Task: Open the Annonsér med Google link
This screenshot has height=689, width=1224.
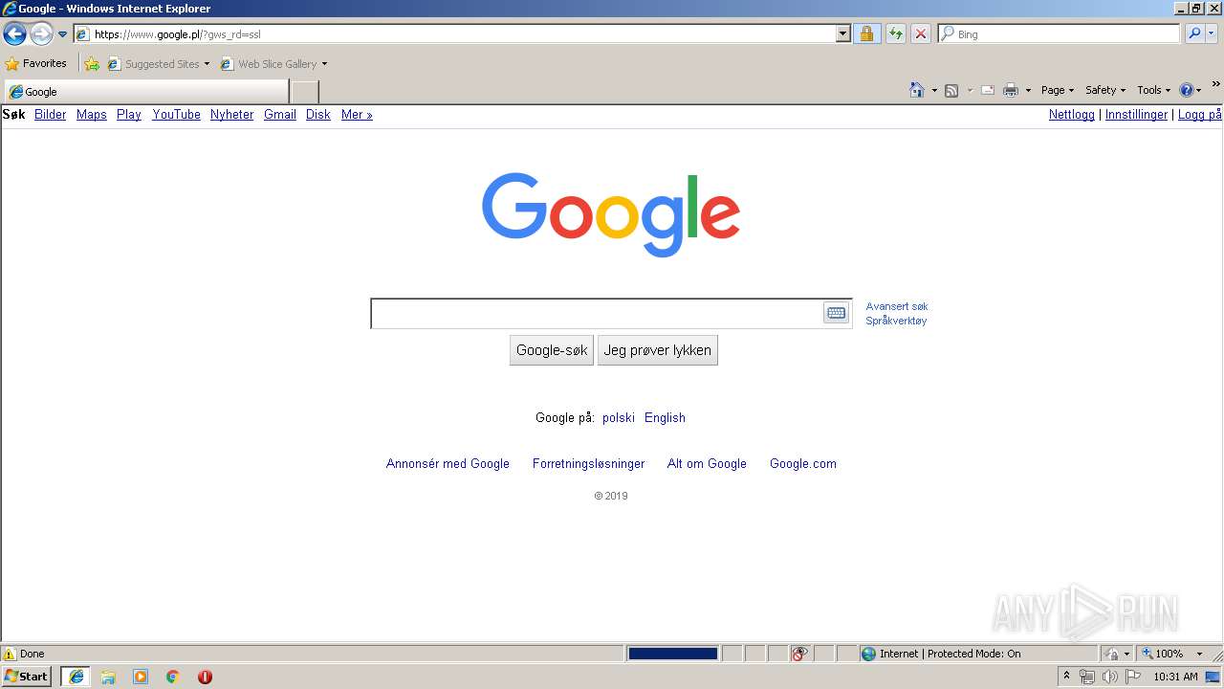Action: 448,464
